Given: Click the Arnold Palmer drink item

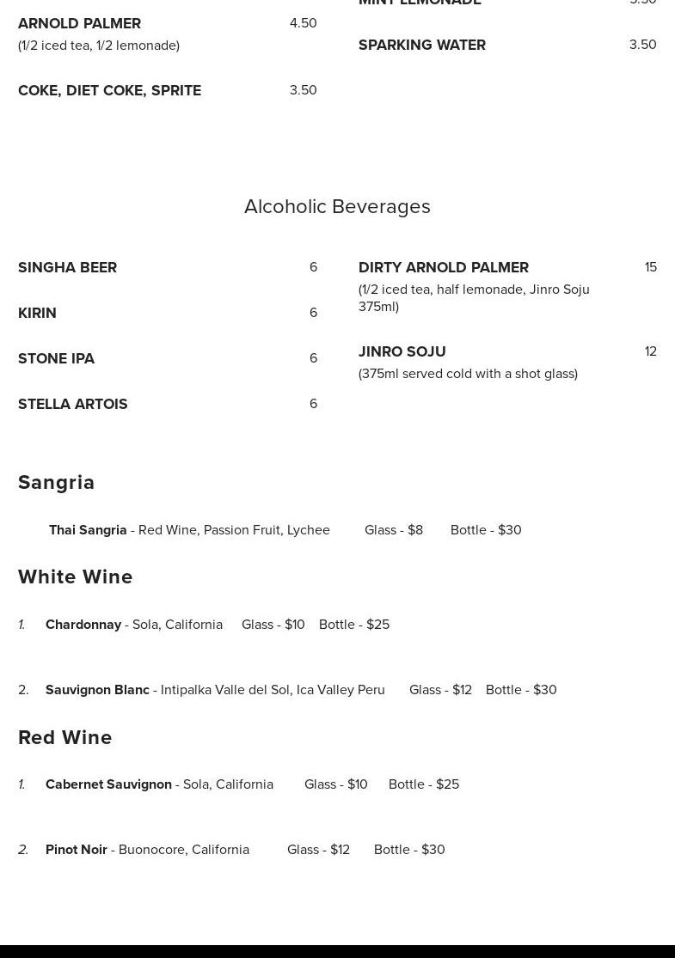Looking at the screenshot, I should [79, 23].
